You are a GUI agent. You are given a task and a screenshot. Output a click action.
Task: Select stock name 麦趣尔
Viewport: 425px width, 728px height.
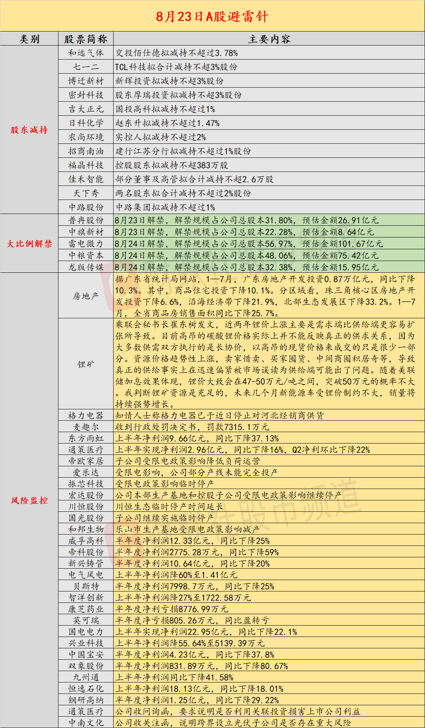click(x=86, y=427)
